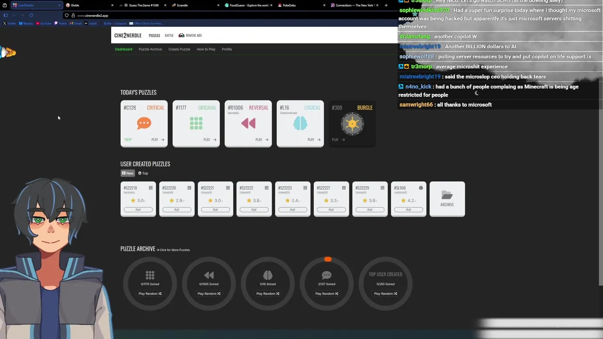The width and height of the screenshot is (603, 339).
Task: Switch to the FoodGuessr browser tab
Action: pyautogui.click(x=249, y=5)
